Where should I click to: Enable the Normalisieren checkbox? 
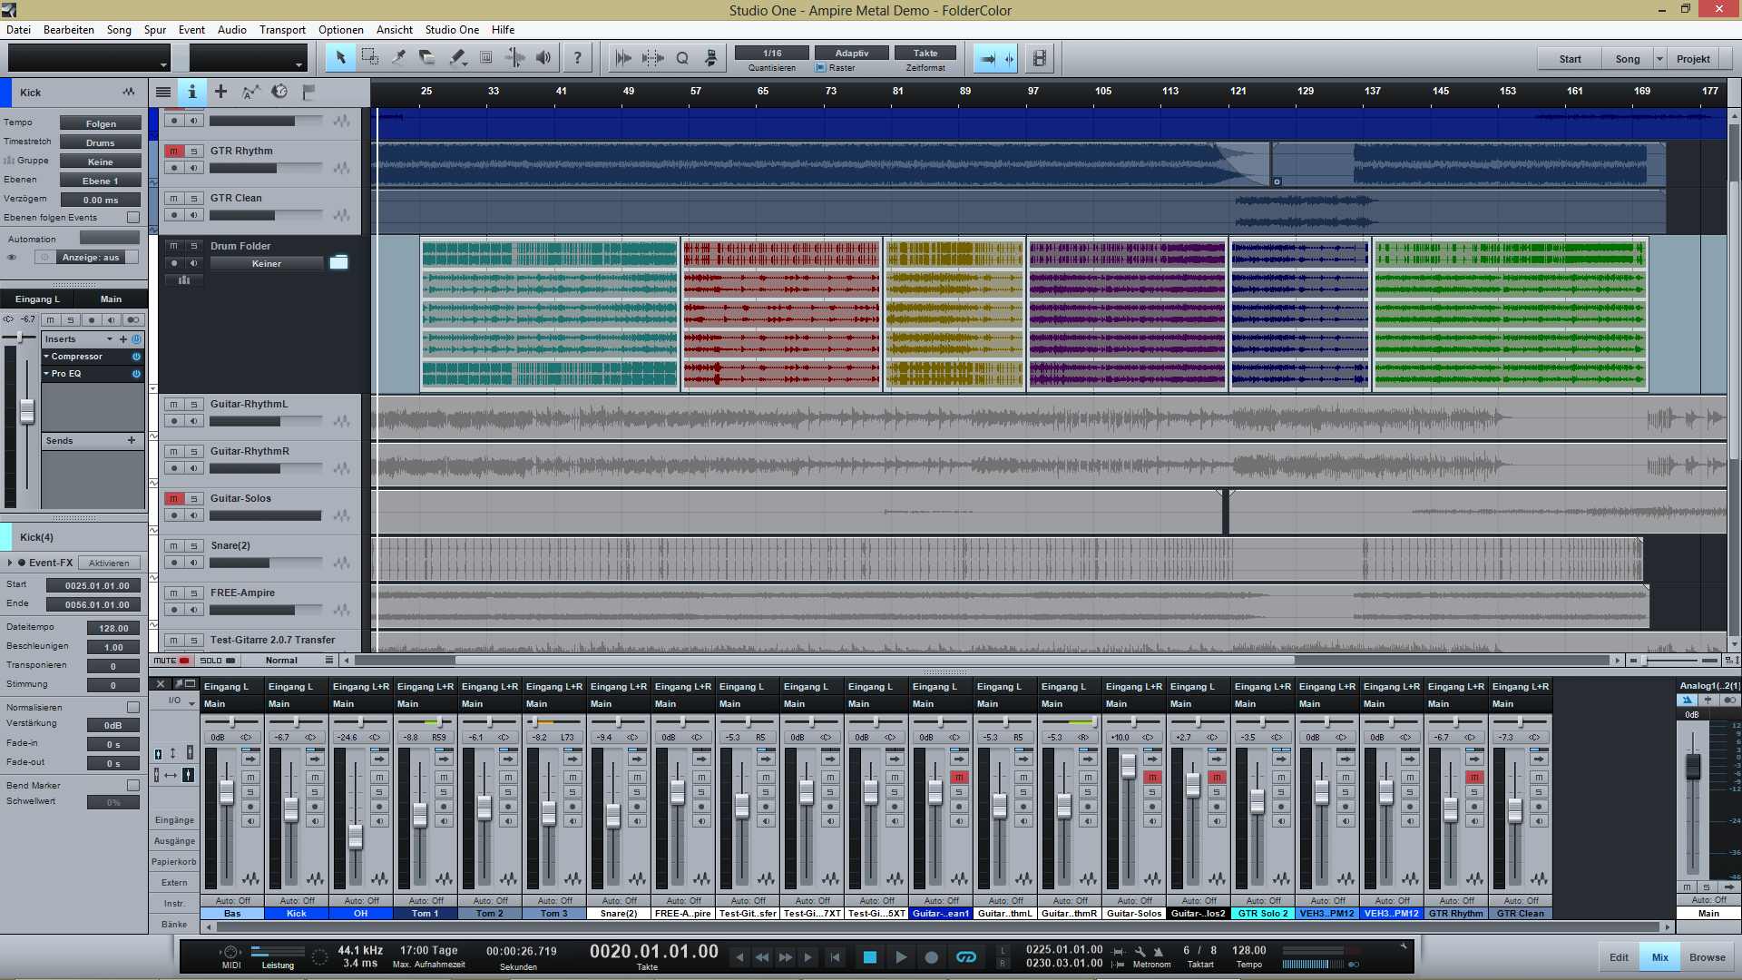[133, 707]
